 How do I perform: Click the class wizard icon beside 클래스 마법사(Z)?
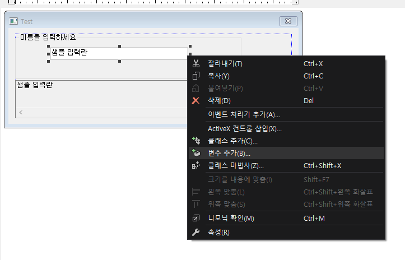(x=196, y=165)
